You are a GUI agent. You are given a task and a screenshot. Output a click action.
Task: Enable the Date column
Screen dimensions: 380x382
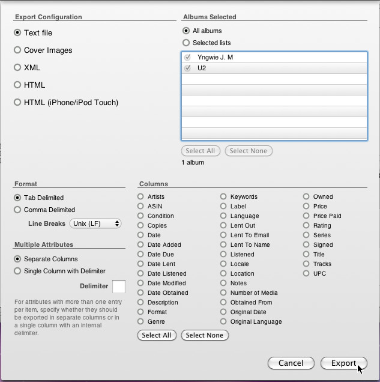click(x=140, y=235)
